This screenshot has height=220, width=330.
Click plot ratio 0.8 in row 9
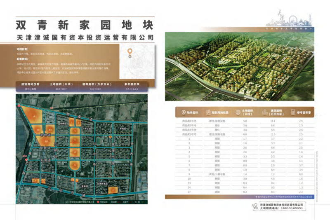pos(301,174)
